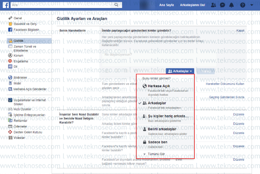Image resolution: width=260 pixels, height=174 pixels.
Task: Open Reklamlar settings section
Action: [20, 121]
